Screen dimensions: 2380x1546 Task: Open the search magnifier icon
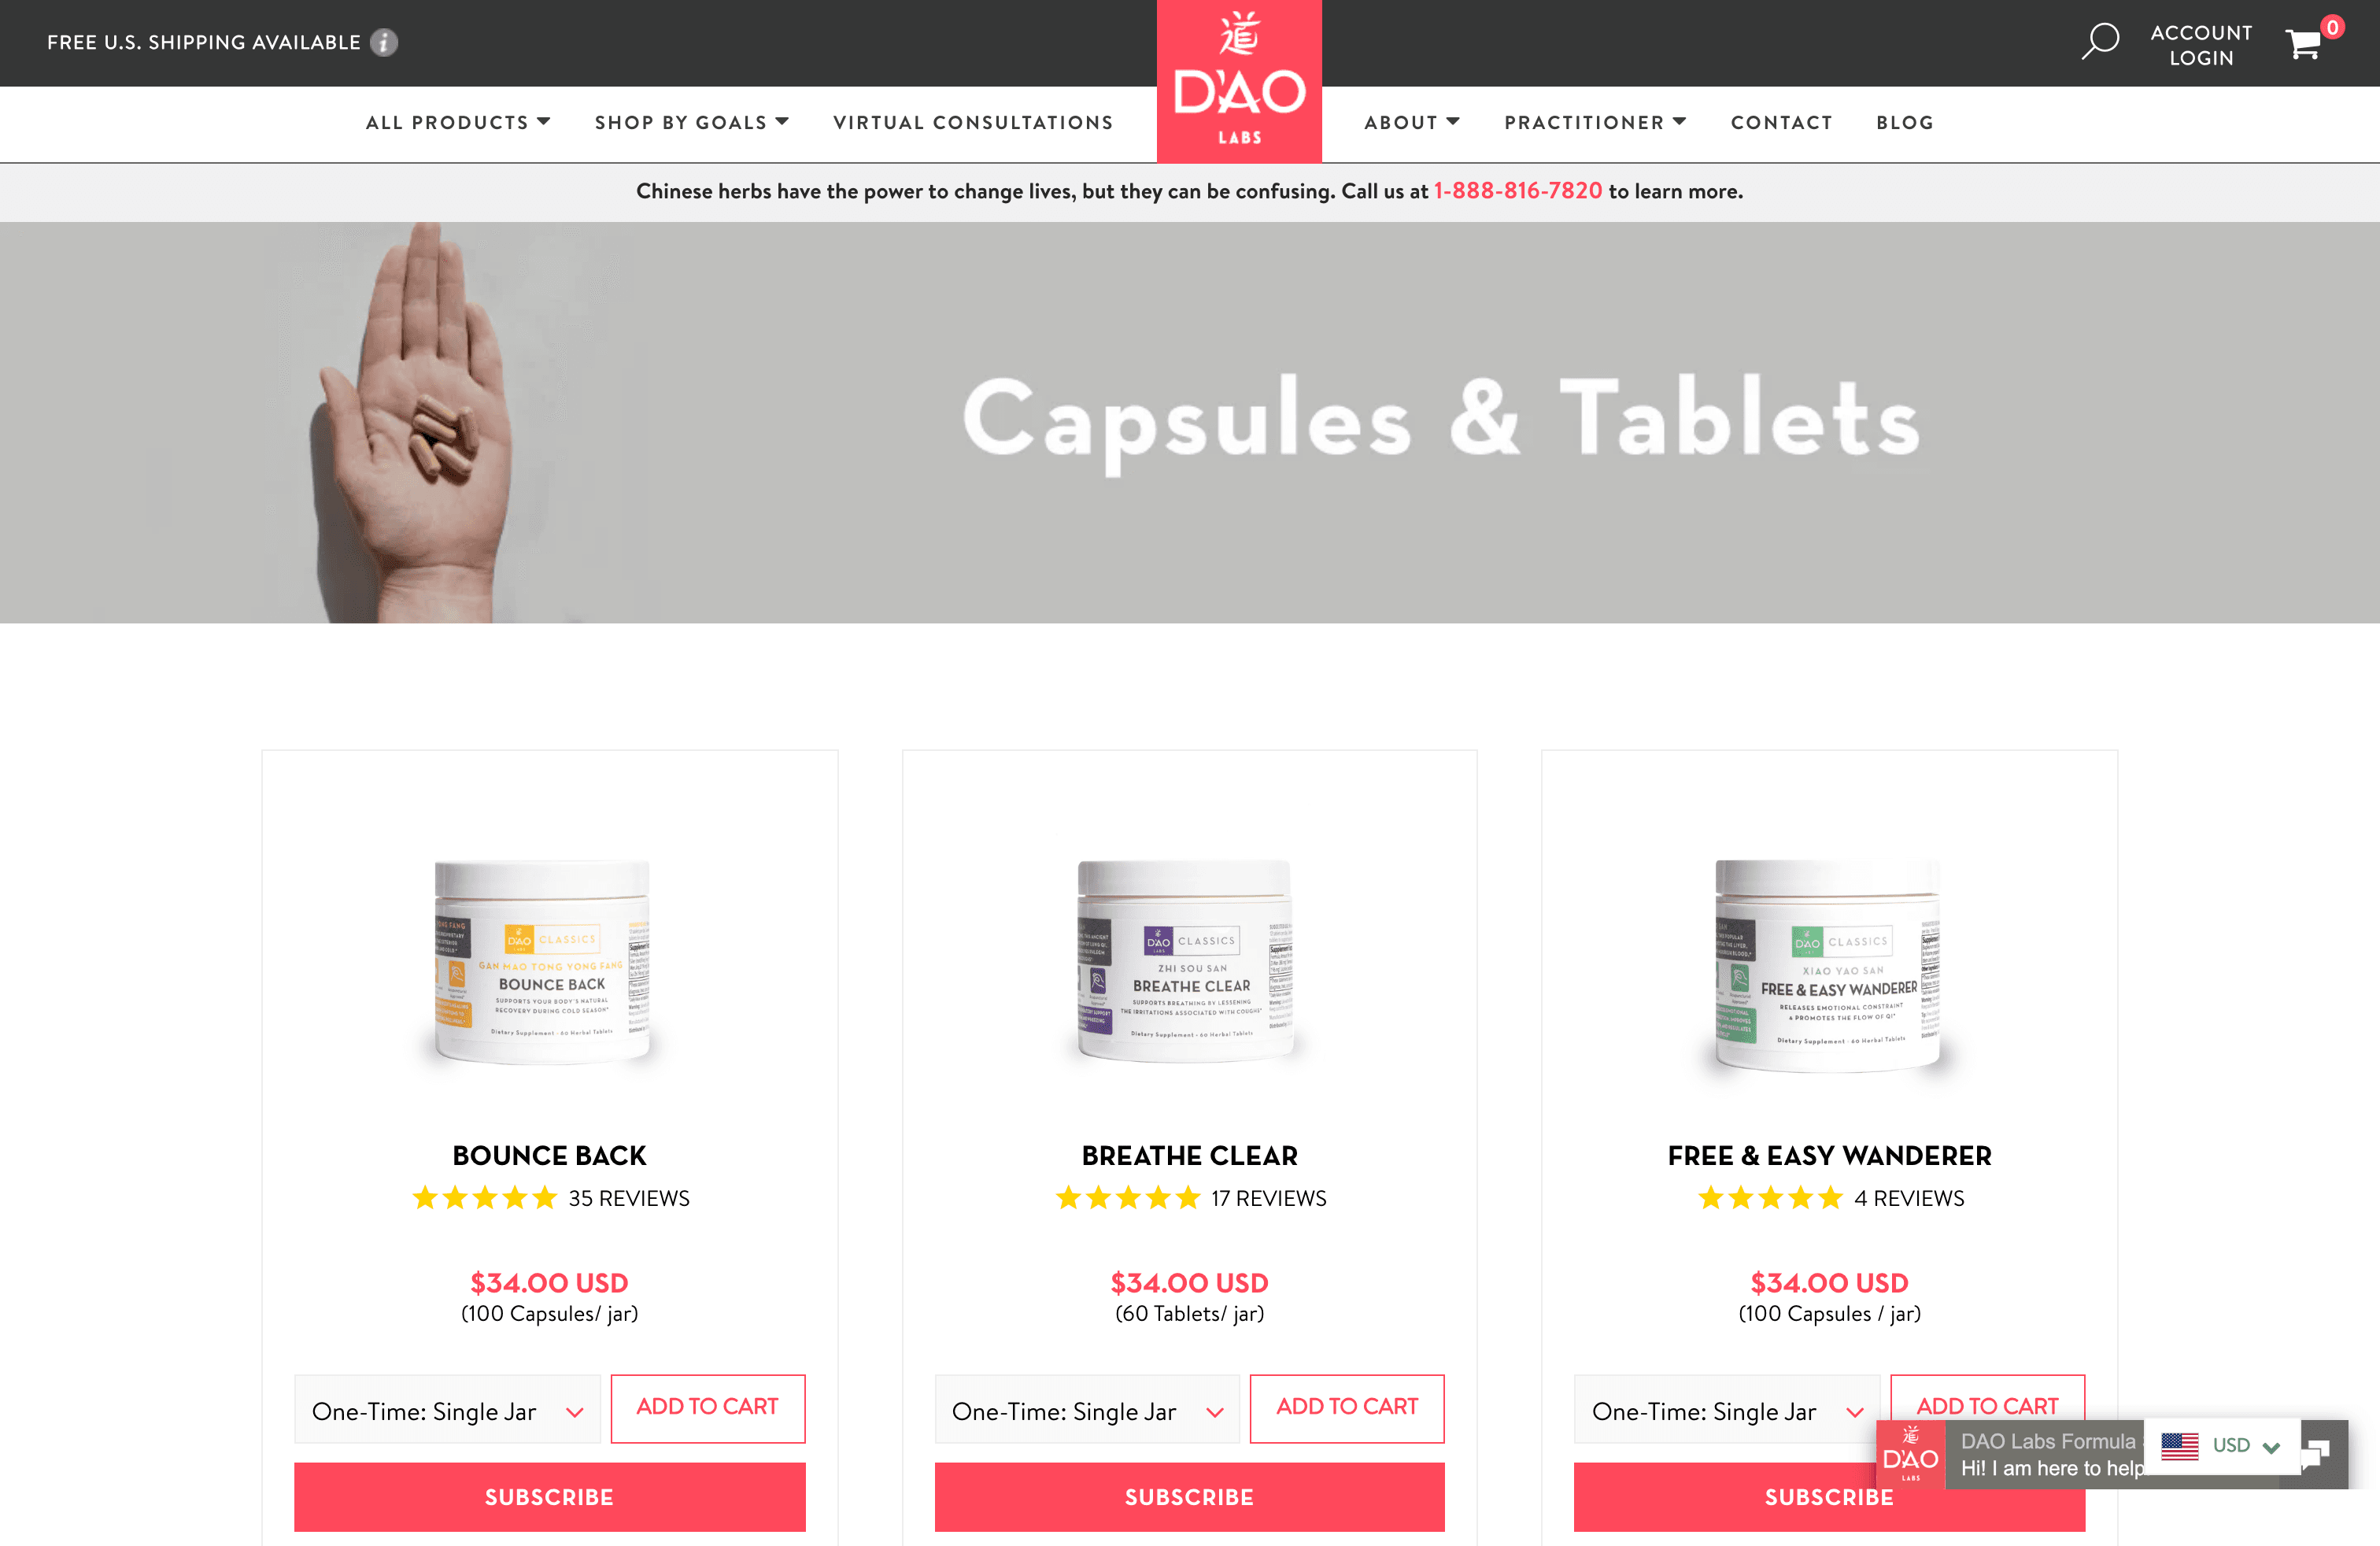pos(2100,41)
